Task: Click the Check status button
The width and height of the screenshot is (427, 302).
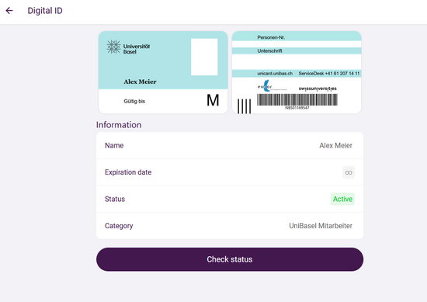Action: pyautogui.click(x=230, y=259)
